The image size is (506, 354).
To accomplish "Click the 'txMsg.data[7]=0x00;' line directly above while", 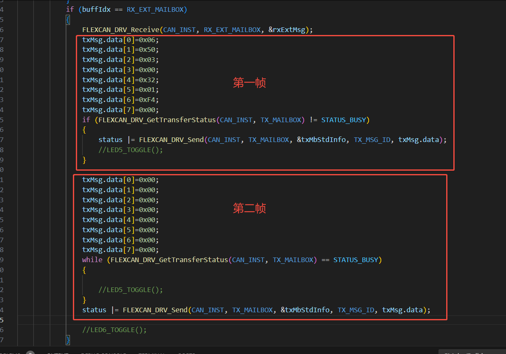I will pos(120,250).
